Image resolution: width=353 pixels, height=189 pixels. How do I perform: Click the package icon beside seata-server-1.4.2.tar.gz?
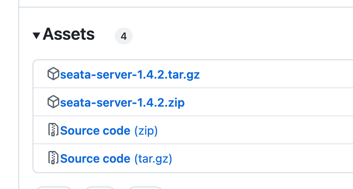click(x=53, y=74)
